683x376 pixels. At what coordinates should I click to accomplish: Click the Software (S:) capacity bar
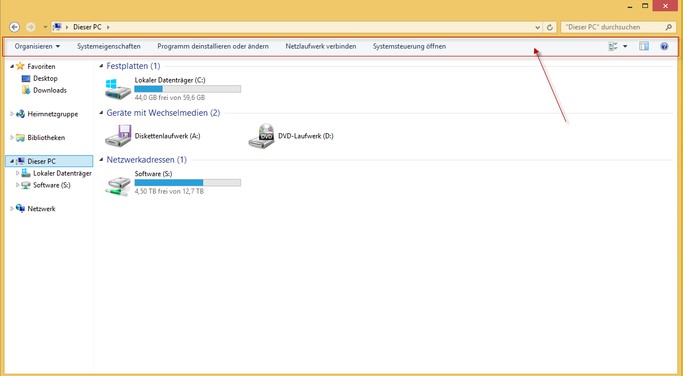coord(187,182)
